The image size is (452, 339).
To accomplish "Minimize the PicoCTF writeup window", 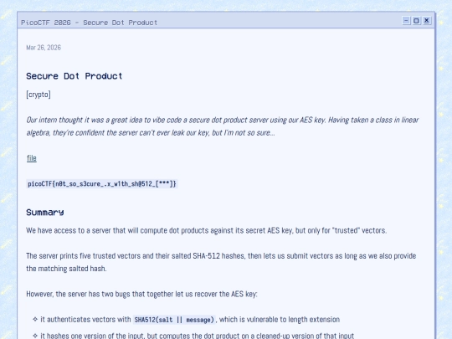I will pos(406,21).
